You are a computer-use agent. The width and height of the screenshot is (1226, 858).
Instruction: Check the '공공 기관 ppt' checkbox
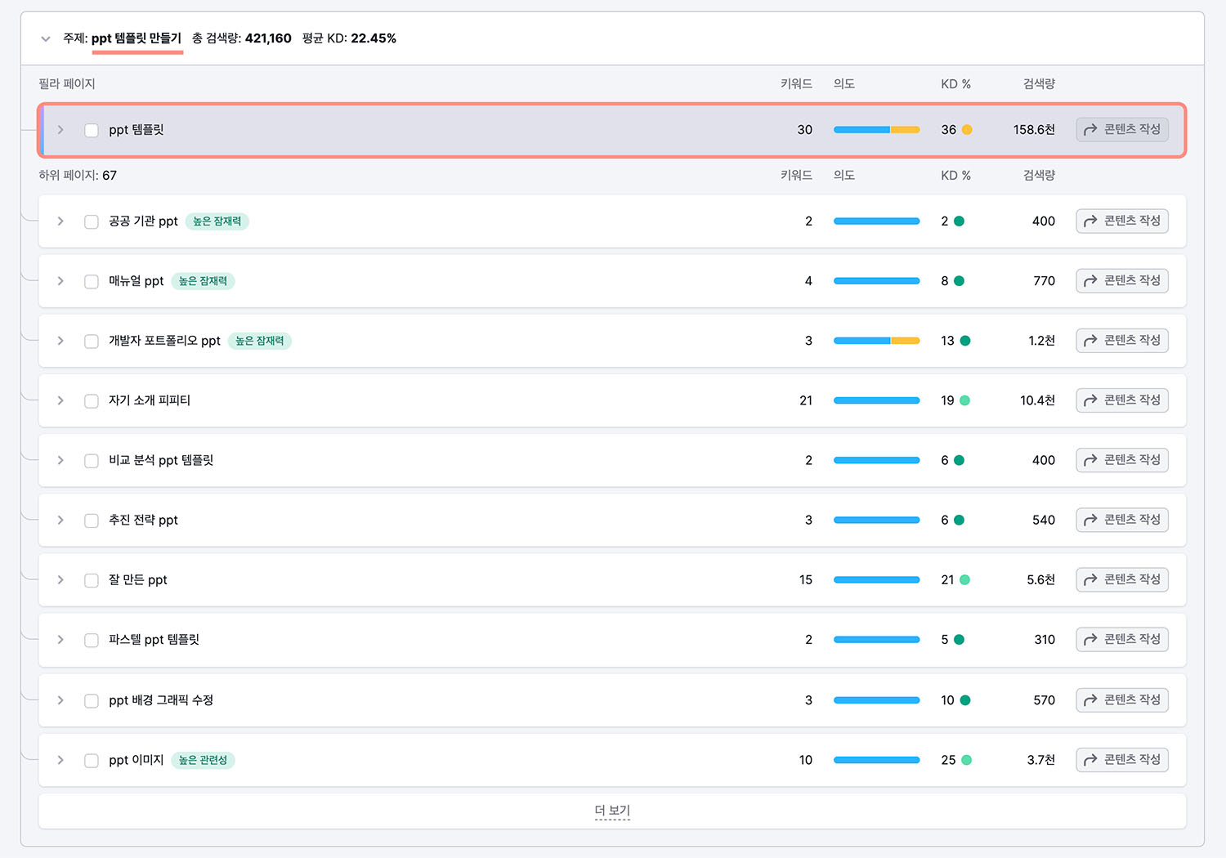pyautogui.click(x=92, y=221)
